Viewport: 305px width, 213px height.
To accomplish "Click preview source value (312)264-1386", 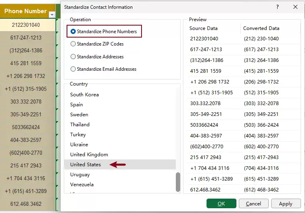I will 207,60.
